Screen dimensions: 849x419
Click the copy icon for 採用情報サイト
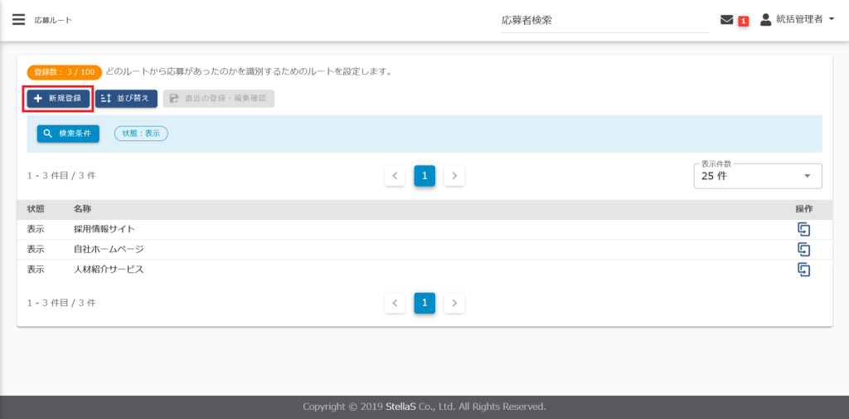(803, 229)
